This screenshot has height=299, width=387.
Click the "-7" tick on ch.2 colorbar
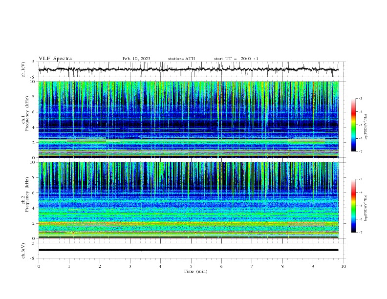[360, 233]
